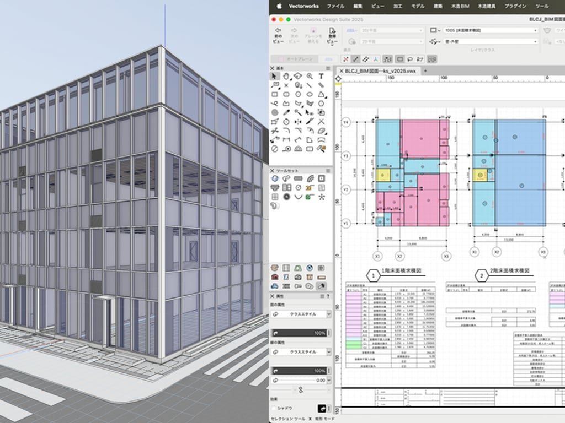Open the 基本 palette options menu

(328, 68)
